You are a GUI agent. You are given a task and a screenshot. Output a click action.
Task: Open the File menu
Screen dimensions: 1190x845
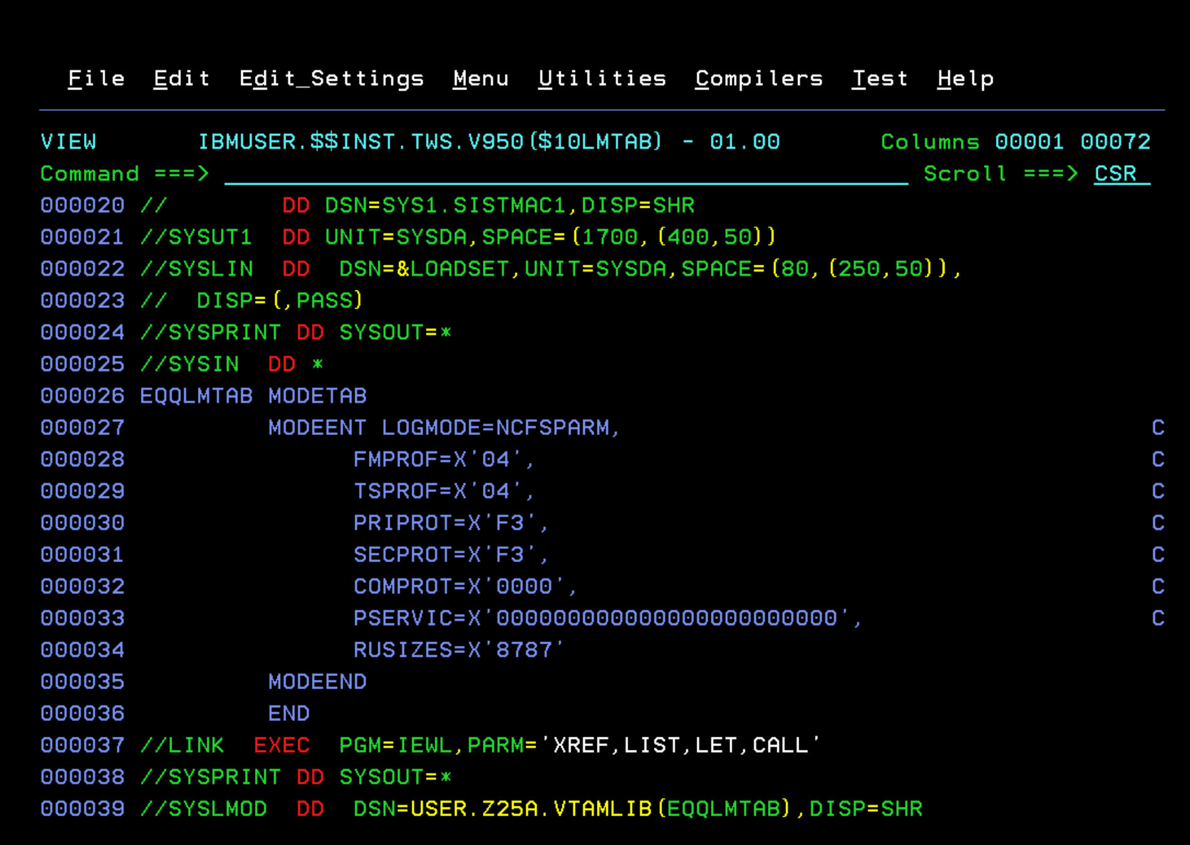[x=95, y=78]
